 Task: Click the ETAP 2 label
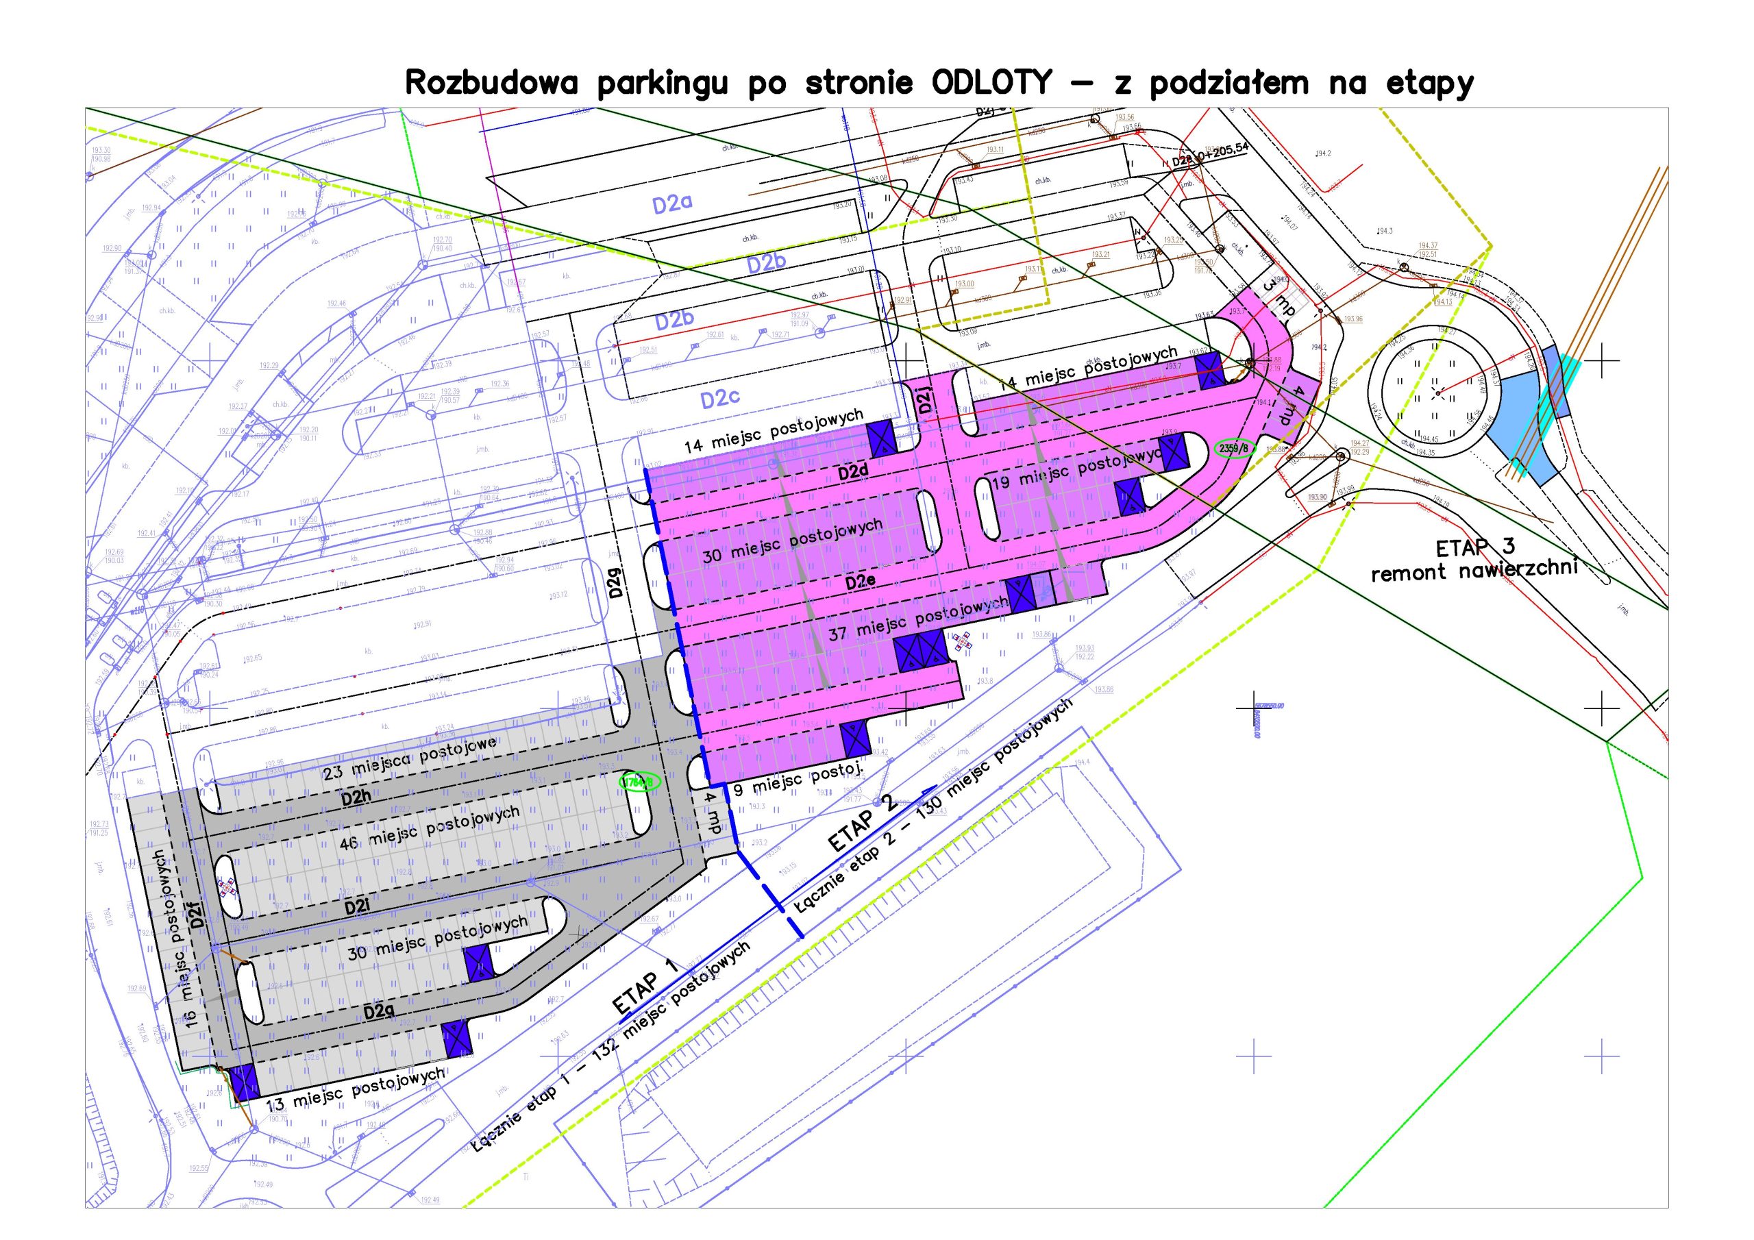[x=863, y=824]
